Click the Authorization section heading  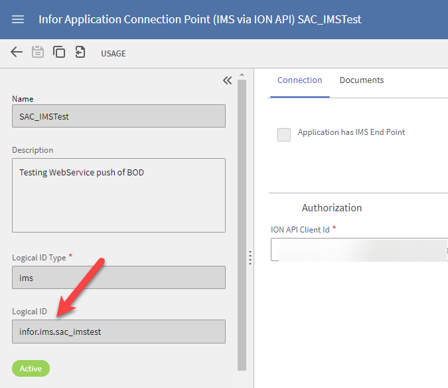tap(332, 208)
